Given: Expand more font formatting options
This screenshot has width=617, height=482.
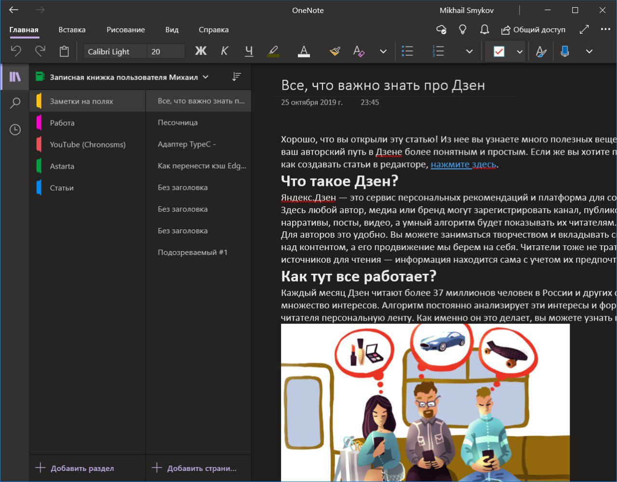Looking at the screenshot, I should [x=383, y=52].
